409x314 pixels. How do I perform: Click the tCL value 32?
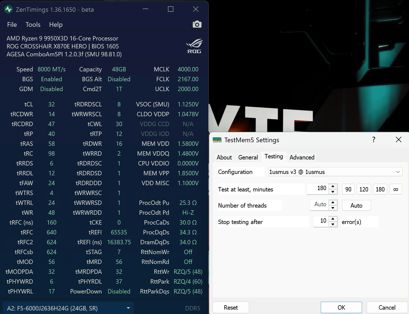[x=52, y=104]
